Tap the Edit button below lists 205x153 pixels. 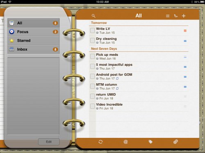click(x=49, y=142)
